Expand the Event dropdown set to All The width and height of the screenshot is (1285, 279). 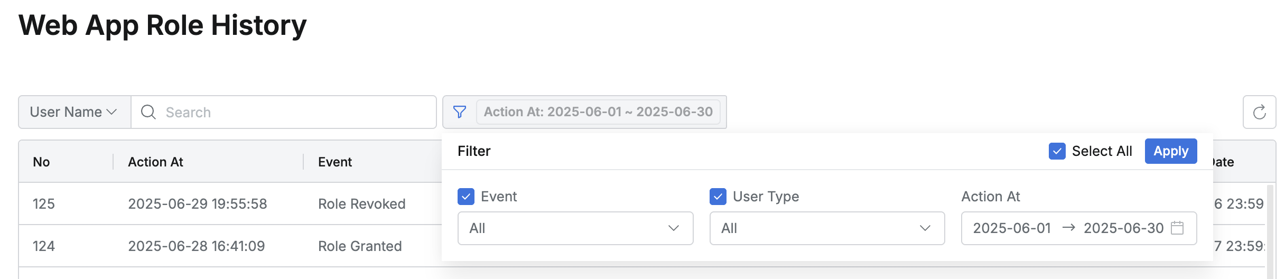[575, 228]
